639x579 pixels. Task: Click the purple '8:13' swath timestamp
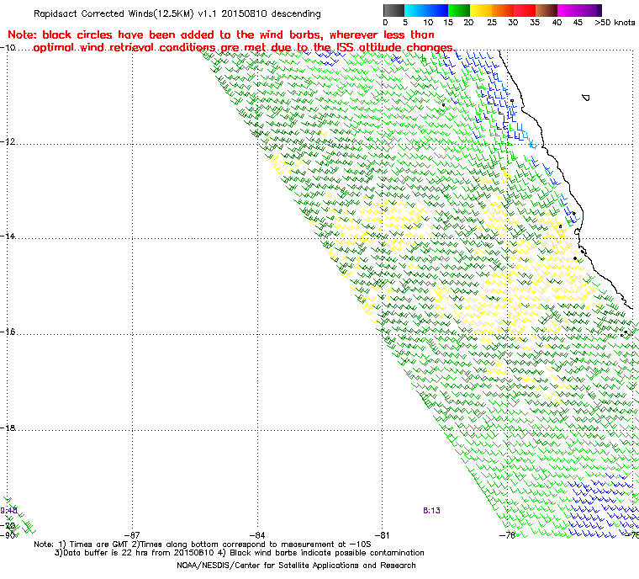point(431,510)
